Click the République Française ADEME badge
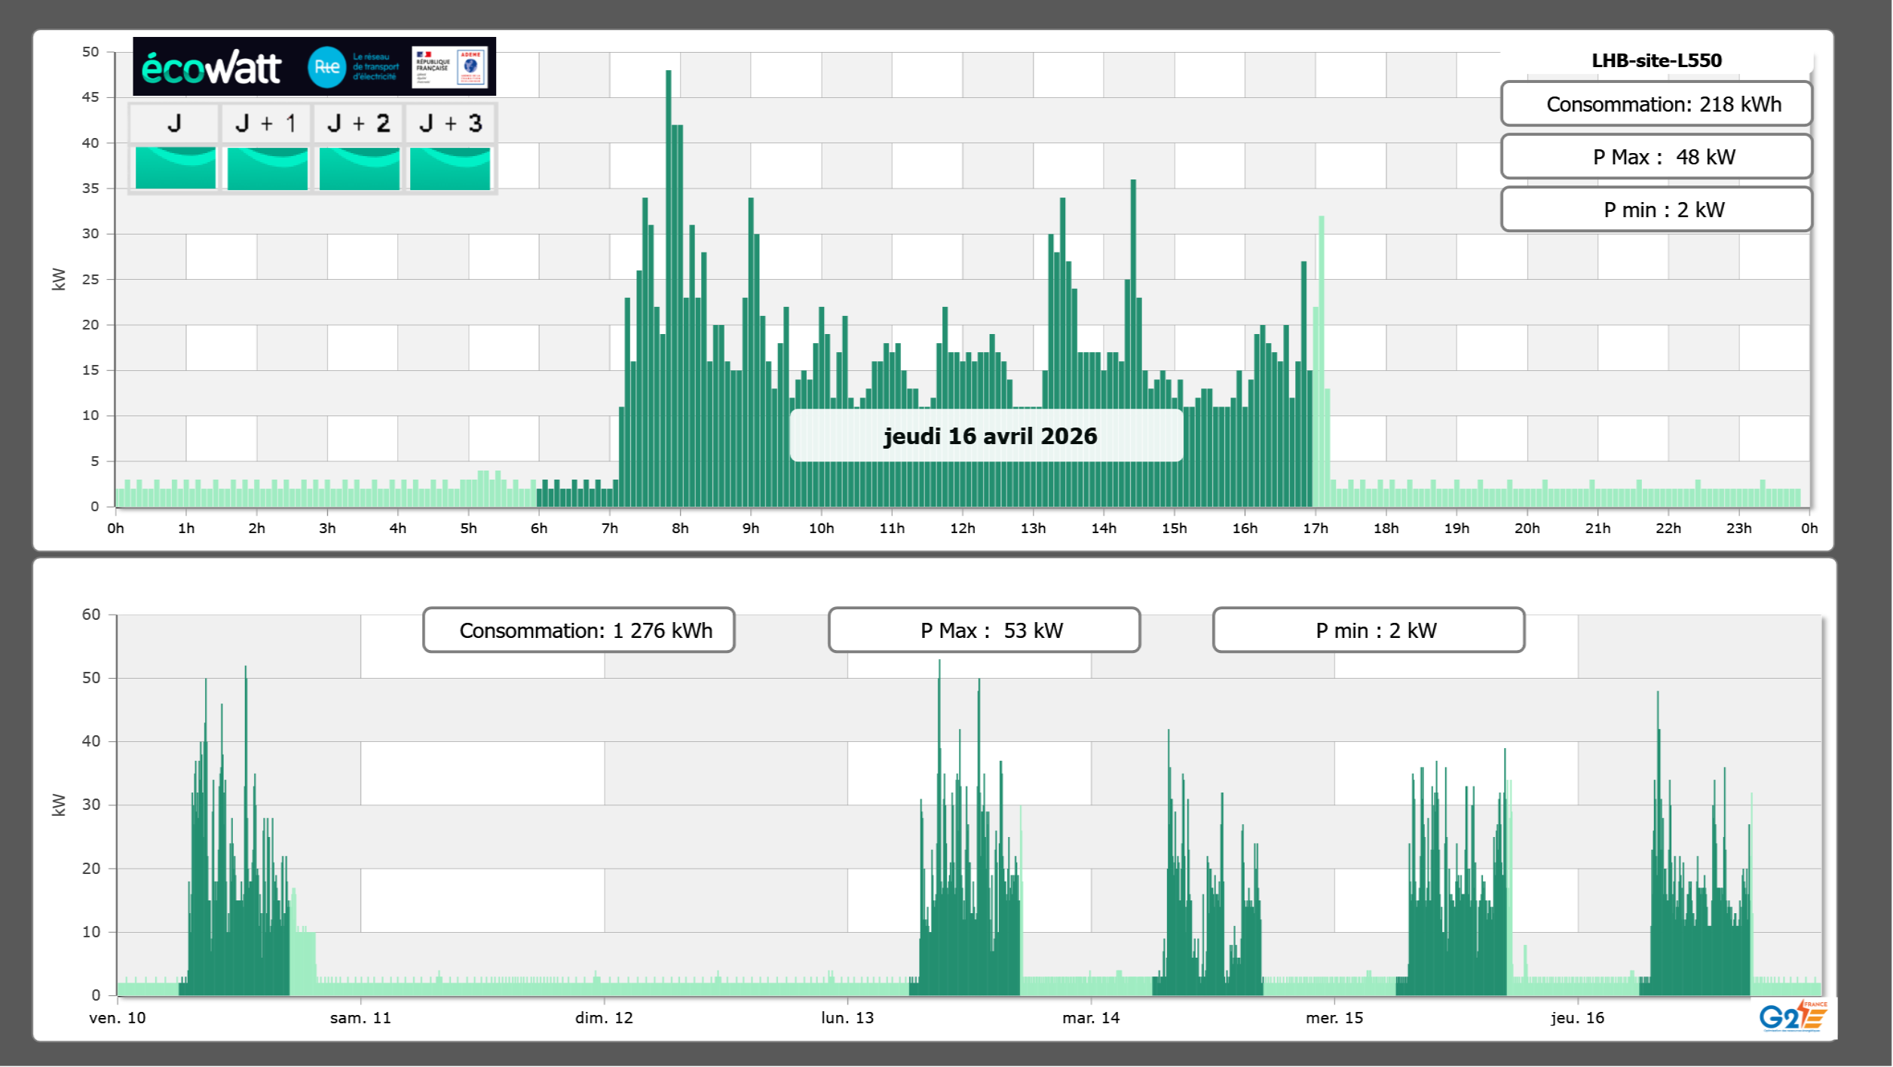The height and width of the screenshot is (1067, 1893). click(x=450, y=67)
